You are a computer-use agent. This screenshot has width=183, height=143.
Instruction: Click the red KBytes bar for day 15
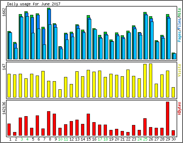tap(88, 125)
